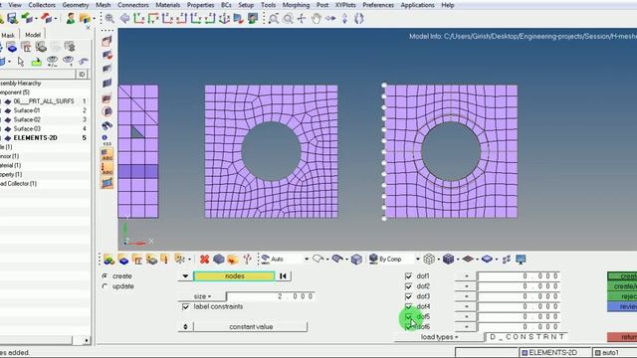Uncheck the dof3 checkbox
The image size is (637, 358).
pyautogui.click(x=409, y=296)
